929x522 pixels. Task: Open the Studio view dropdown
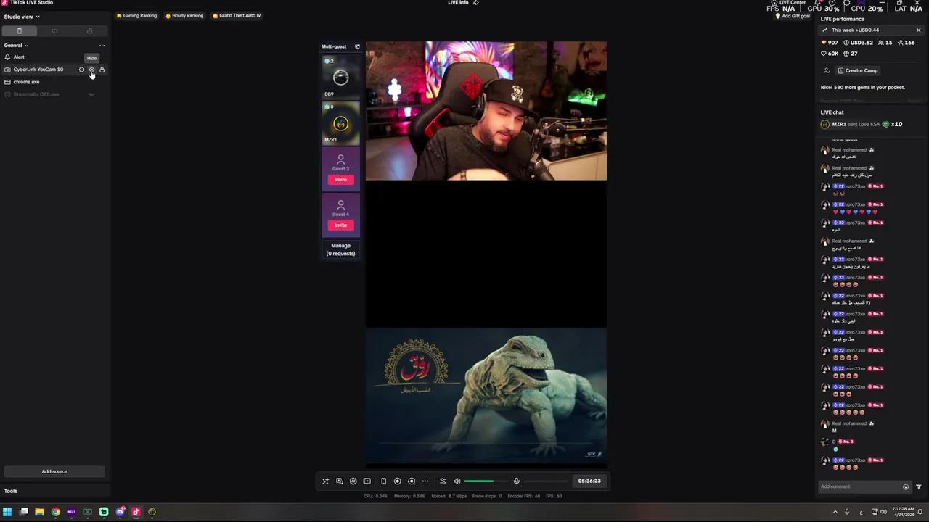click(x=22, y=17)
